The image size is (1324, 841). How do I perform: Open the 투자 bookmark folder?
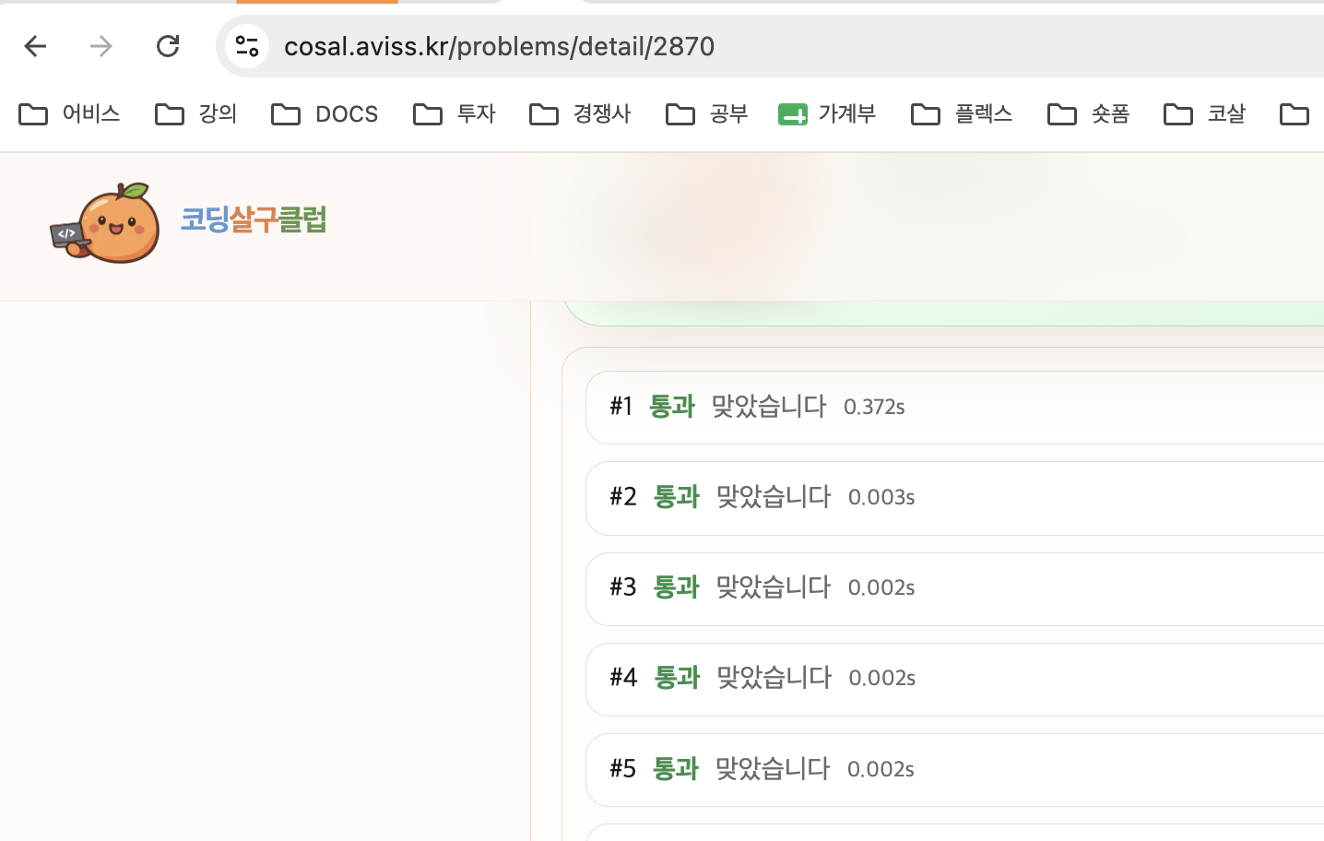[x=455, y=114]
